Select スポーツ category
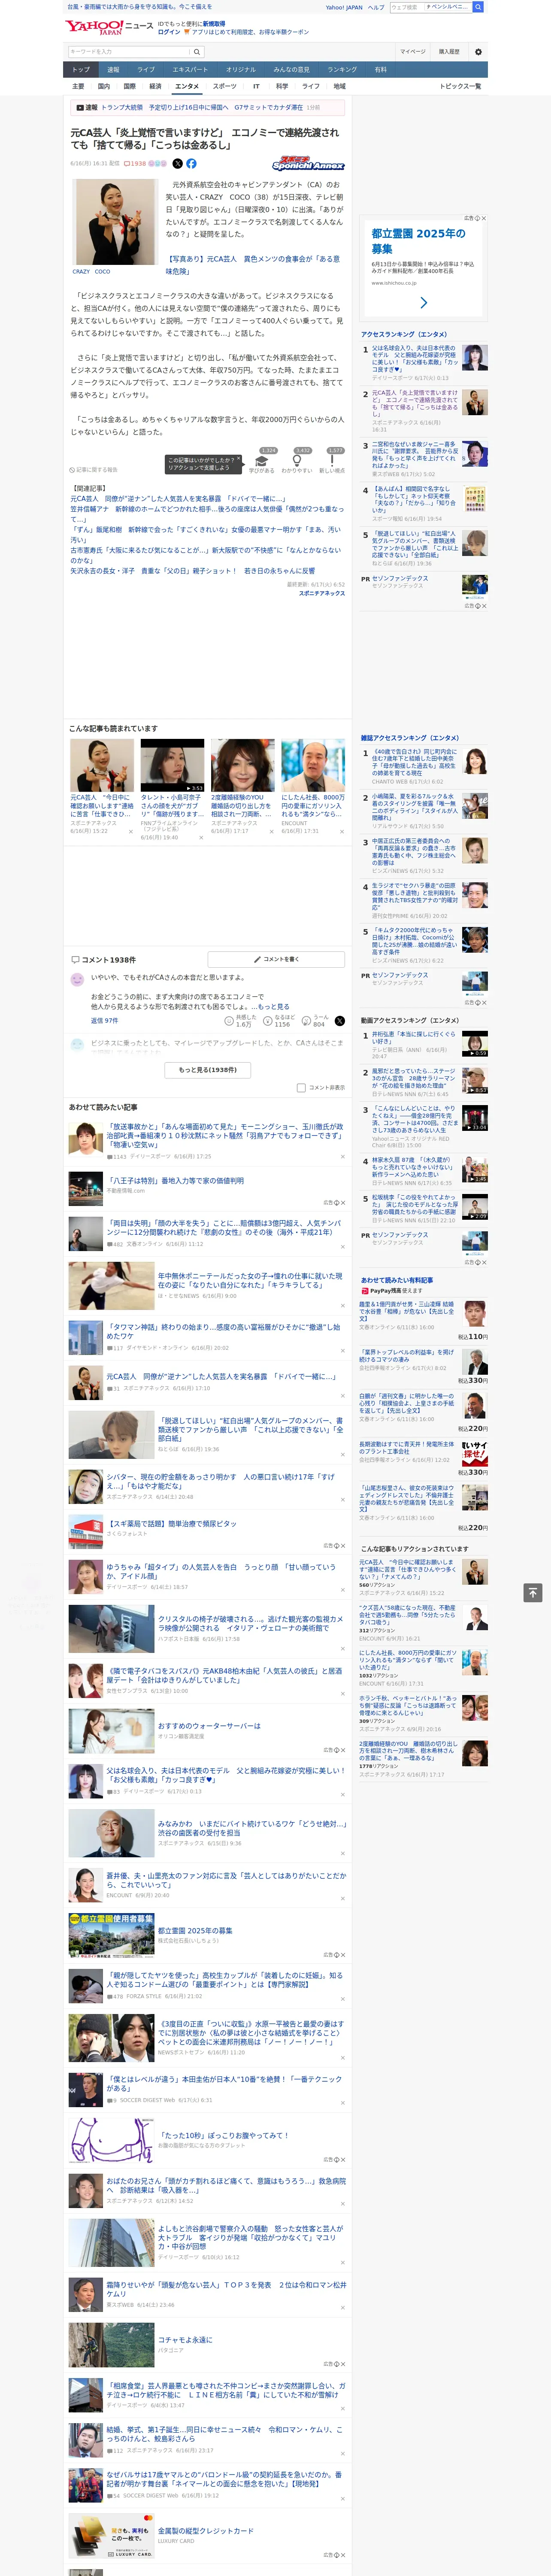The image size is (551, 2576). [x=225, y=86]
